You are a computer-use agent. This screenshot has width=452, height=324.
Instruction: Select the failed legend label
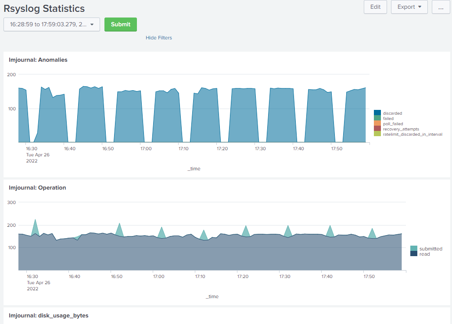[x=388, y=119]
